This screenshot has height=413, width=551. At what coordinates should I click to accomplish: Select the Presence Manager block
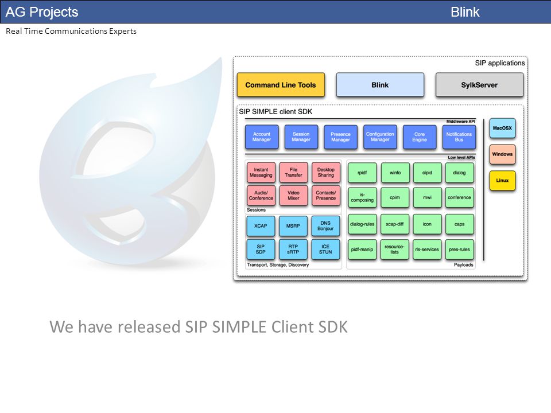pos(340,137)
